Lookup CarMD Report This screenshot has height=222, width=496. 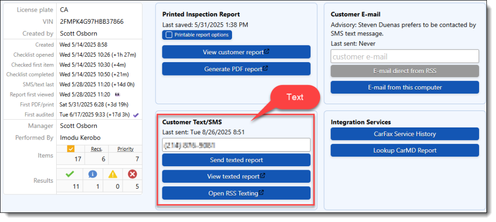tap(405, 150)
